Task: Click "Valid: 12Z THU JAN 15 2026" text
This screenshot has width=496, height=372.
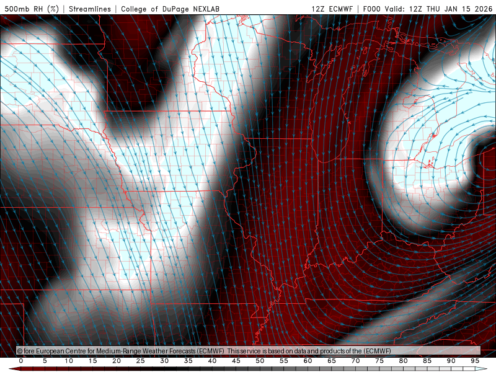Action: pos(438,9)
